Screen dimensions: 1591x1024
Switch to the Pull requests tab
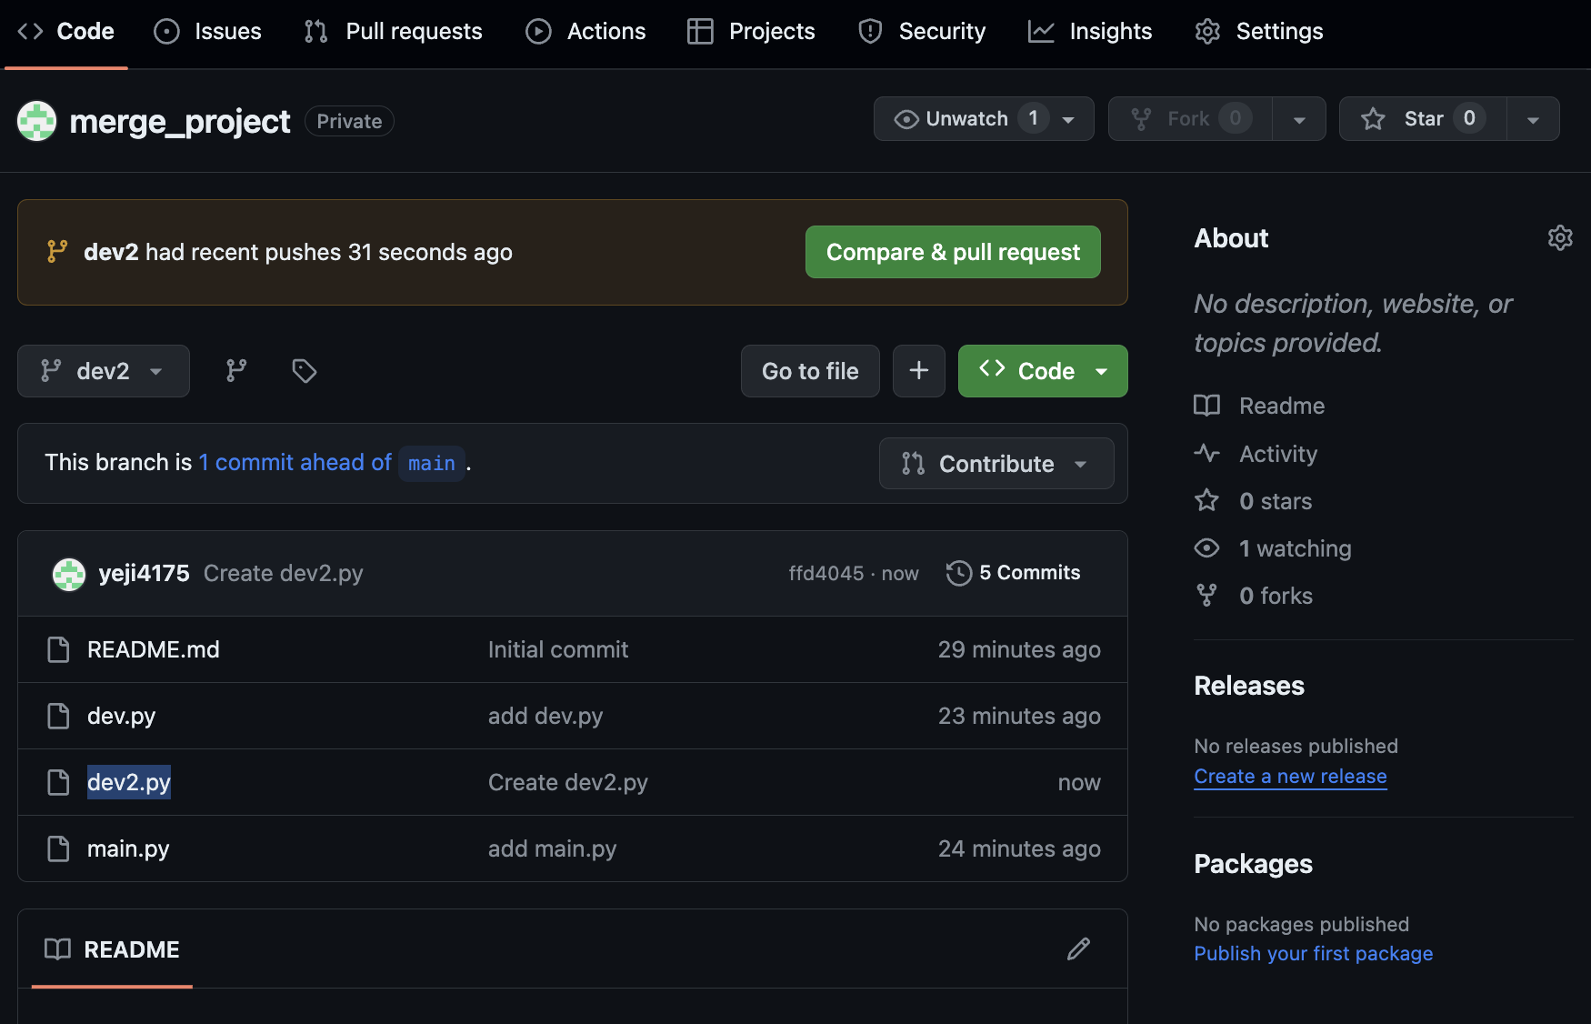pyautogui.click(x=394, y=32)
